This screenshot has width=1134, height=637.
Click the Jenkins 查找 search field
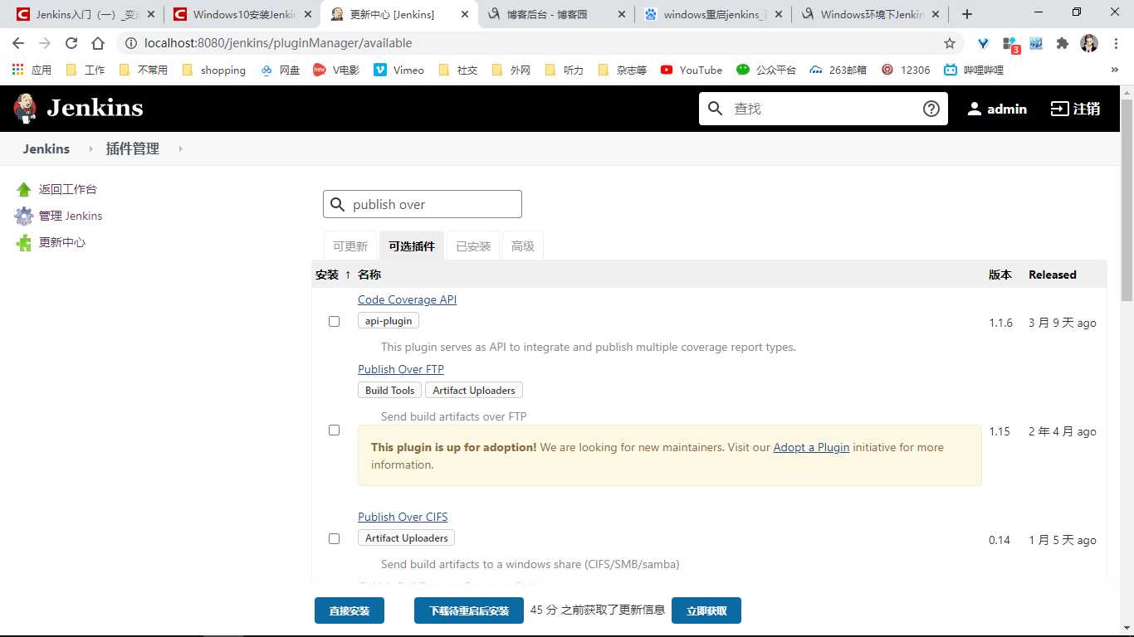click(824, 109)
